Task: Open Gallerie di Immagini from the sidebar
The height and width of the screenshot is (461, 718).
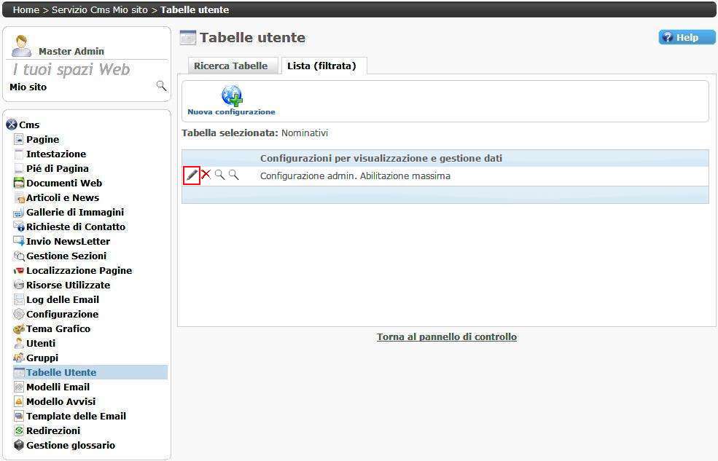Action: 75,212
